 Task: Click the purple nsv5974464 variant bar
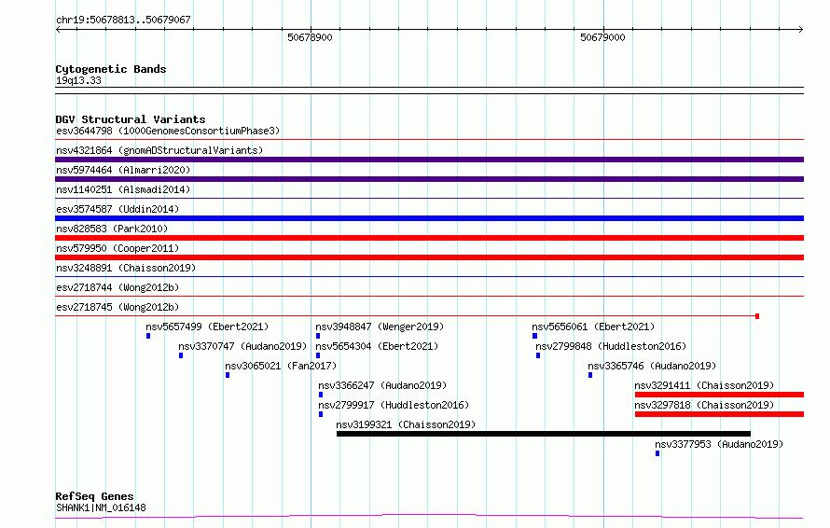(x=429, y=179)
